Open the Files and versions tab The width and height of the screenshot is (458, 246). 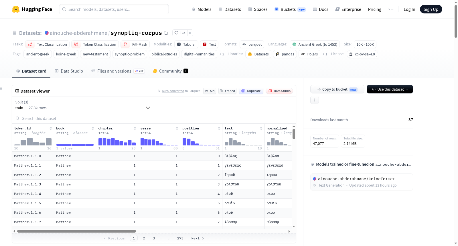click(x=118, y=71)
